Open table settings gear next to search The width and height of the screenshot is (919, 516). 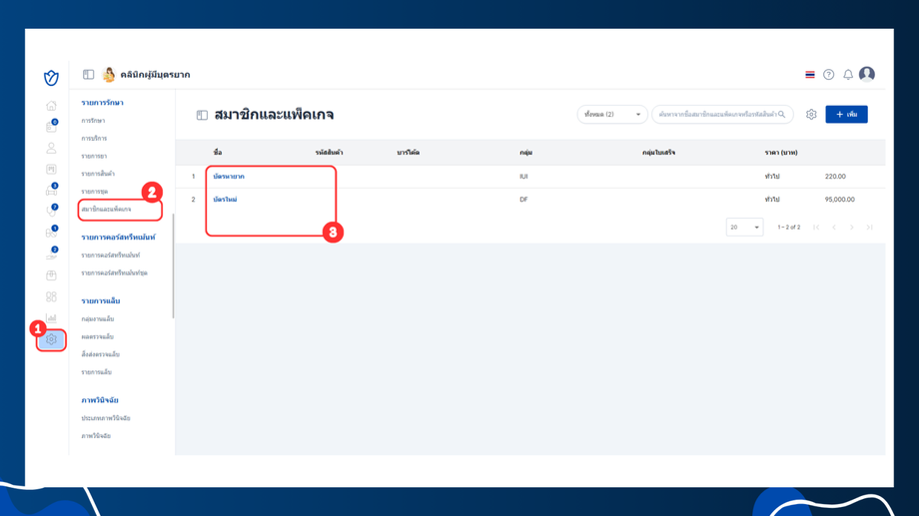811,114
